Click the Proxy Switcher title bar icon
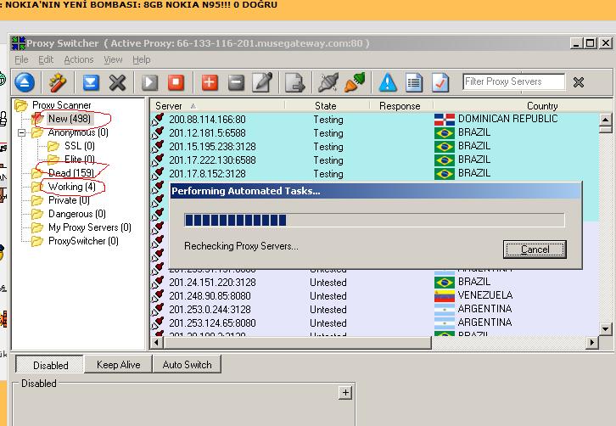 click(x=19, y=43)
